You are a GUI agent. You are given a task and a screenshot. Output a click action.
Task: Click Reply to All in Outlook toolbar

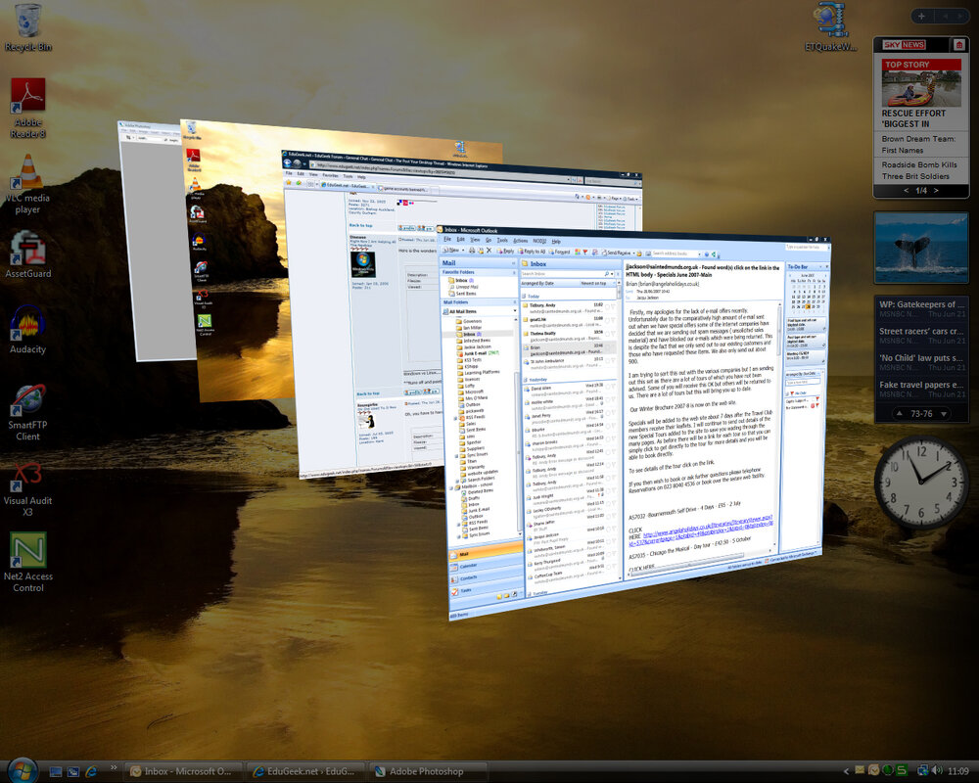tap(533, 252)
